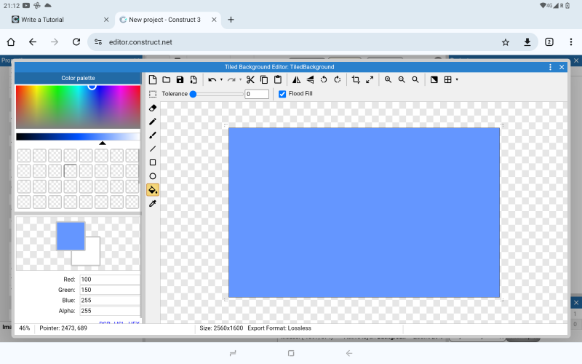The image size is (582, 364).
Task: Select the blue primary color swatch
Action: (x=71, y=236)
